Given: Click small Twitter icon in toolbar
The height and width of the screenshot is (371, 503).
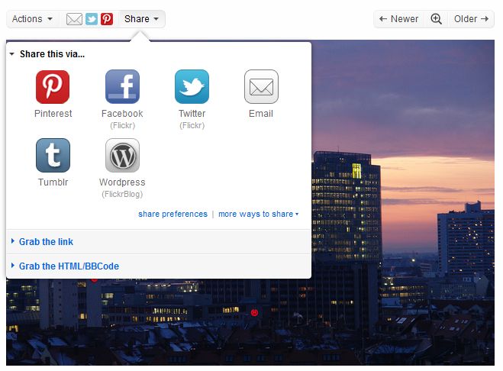Looking at the screenshot, I should click(92, 19).
